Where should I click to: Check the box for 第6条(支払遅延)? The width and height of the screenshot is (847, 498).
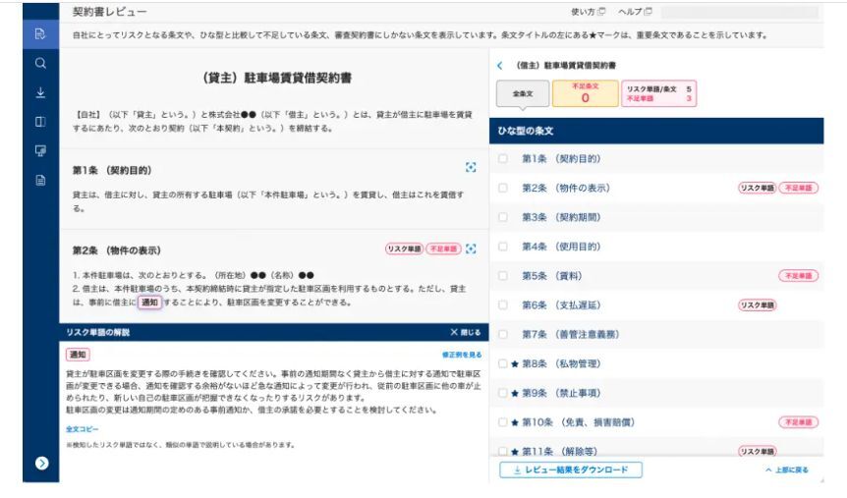(503, 305)
